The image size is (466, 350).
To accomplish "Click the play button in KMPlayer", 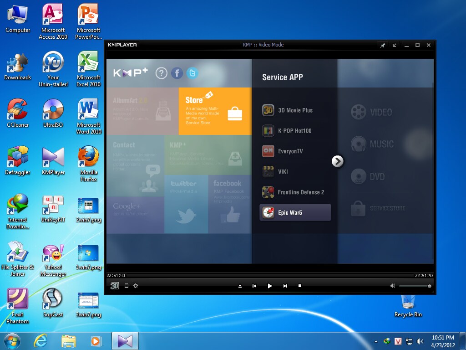I will click(270, 286).
